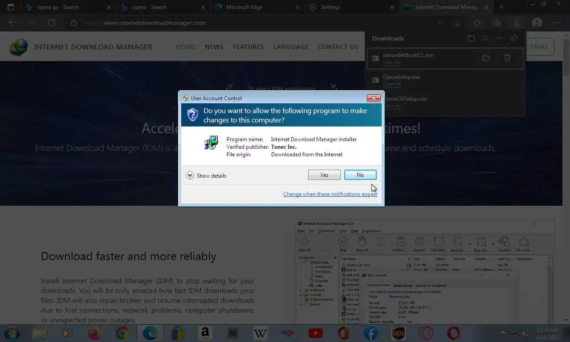Click No in the User Account Control dialog
The height and width of the screenshot is (342, 570).
pyautogui.click(x=360, y=175)
